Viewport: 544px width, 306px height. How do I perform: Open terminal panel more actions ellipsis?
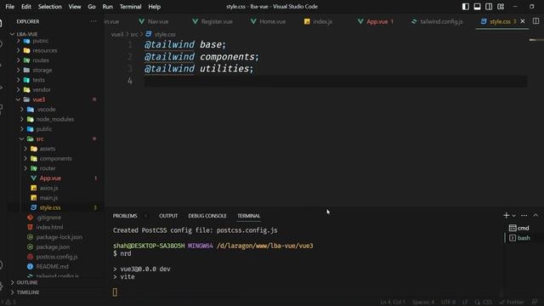[x=524, y=215]
